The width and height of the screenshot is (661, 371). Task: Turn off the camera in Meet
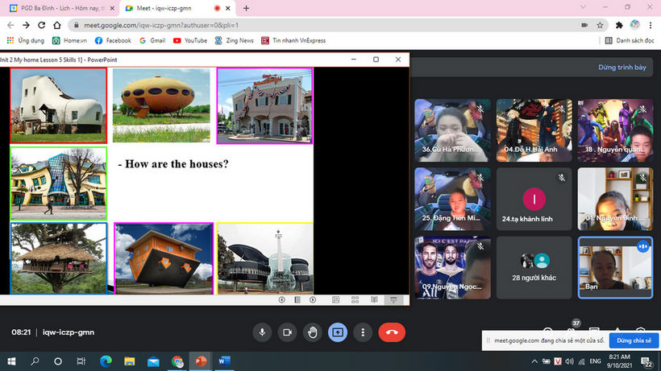(287, 332)
